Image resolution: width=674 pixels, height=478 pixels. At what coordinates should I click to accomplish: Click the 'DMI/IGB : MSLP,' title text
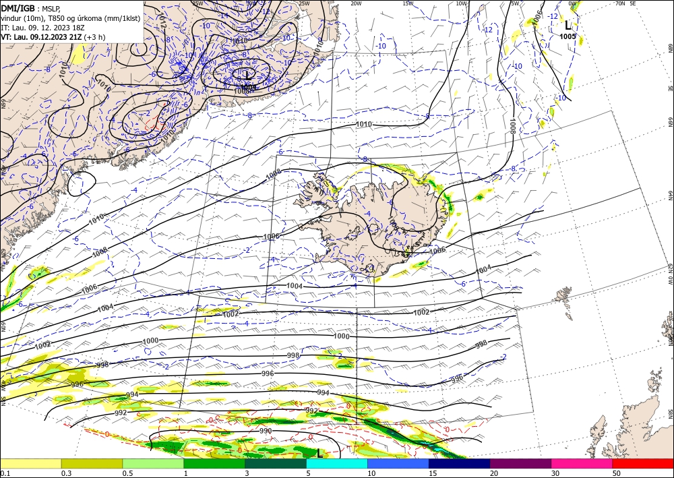point(30,8)
